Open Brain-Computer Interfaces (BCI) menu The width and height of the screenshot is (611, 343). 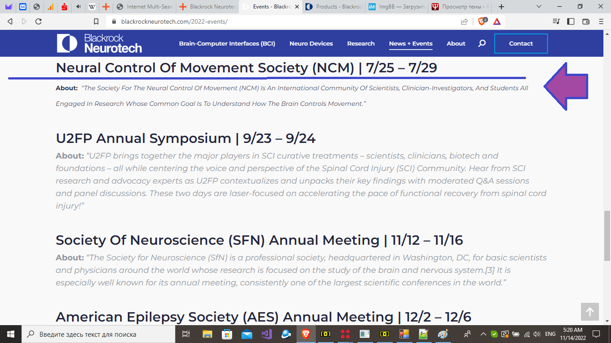pos(227,43)
